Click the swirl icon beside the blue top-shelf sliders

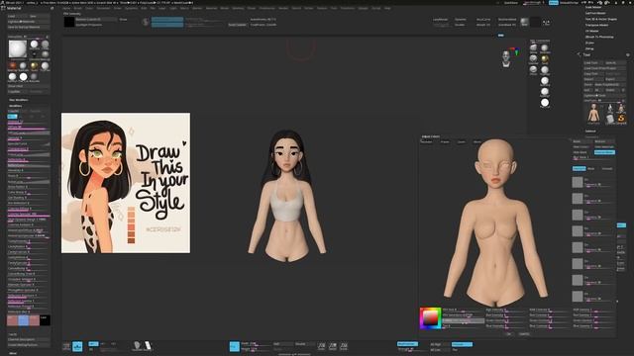[146, 22]
